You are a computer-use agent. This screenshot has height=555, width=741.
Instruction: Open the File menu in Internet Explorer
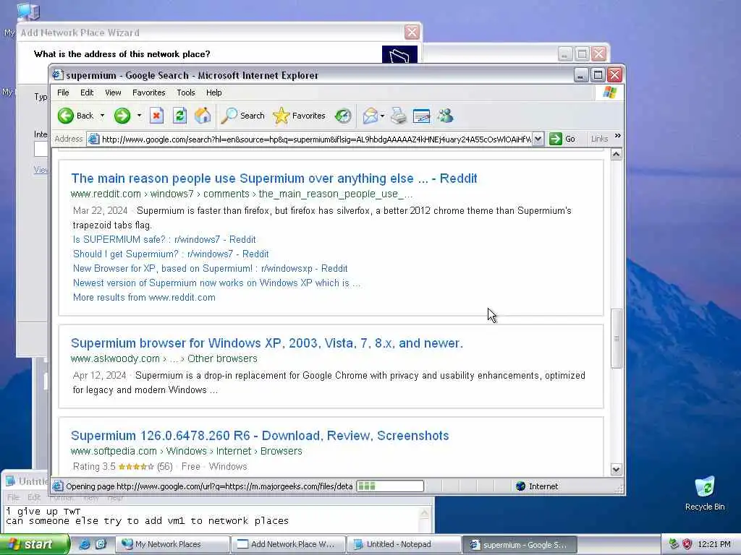point(63,92)
